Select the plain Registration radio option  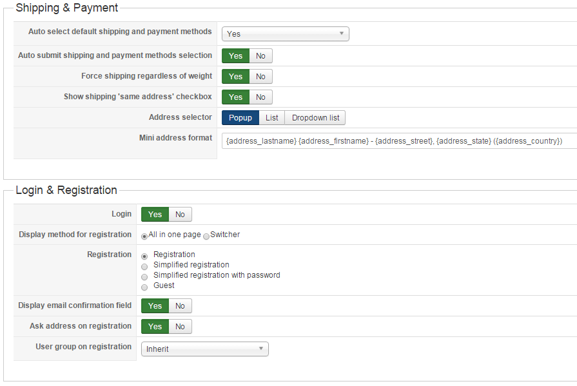point(144,256)
